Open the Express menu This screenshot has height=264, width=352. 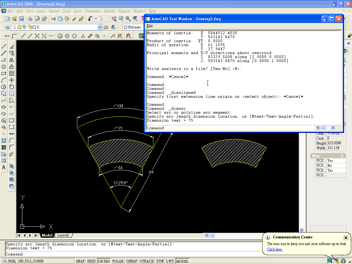coord(124,11)
